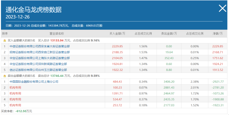
Task: Click the 排序 column header
Action: coord(5,34)
